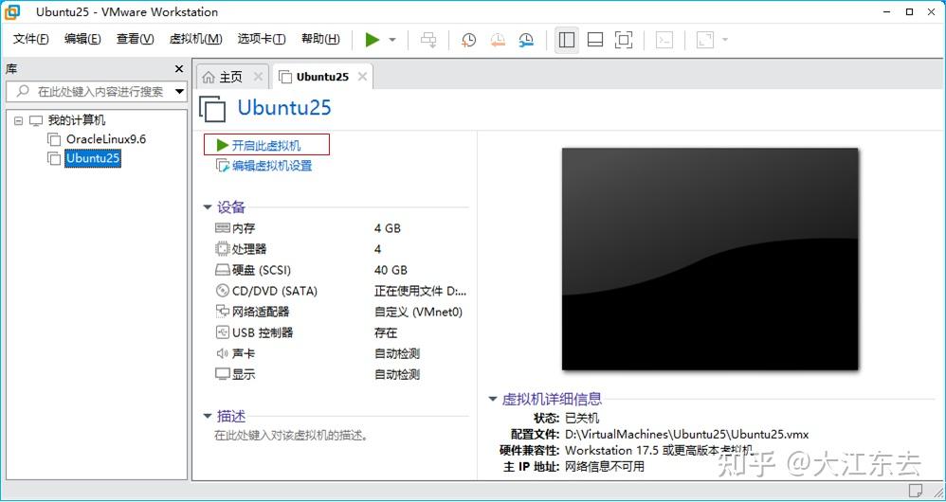Click the green power-on play toolbar button
This screenshot has height=502, width=946.
373,40
